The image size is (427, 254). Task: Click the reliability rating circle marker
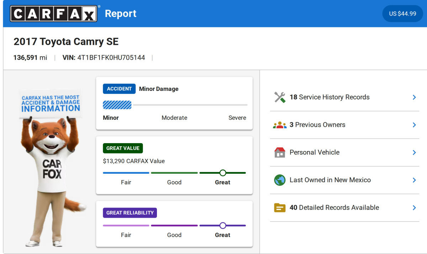pyautogui.click(x=223, y=226)
